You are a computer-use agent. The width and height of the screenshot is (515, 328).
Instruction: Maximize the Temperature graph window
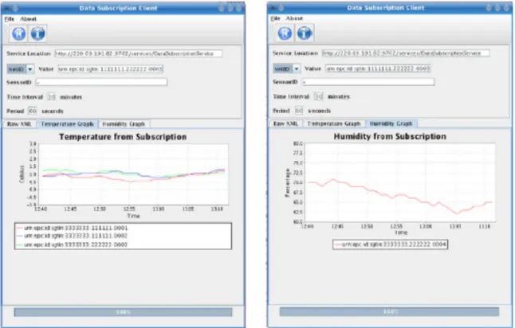coord(230,8)
